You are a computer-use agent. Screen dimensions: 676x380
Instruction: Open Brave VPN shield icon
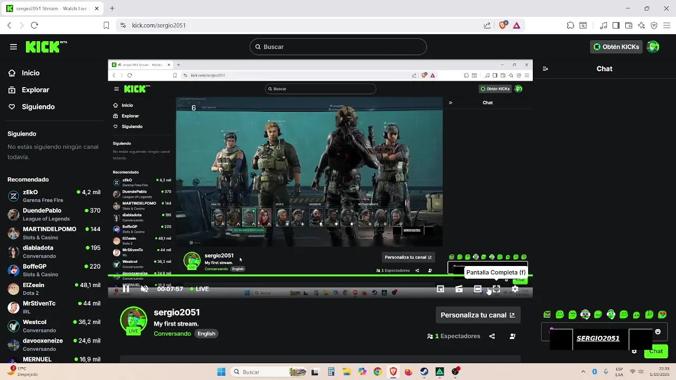(x=654, y=25)
